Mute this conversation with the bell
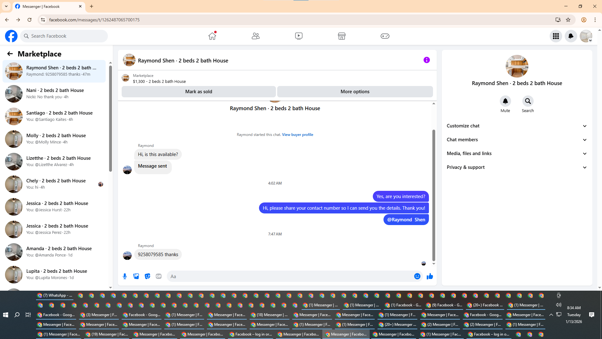This screenshot has width=602, height=339. [x=505, y=101]
